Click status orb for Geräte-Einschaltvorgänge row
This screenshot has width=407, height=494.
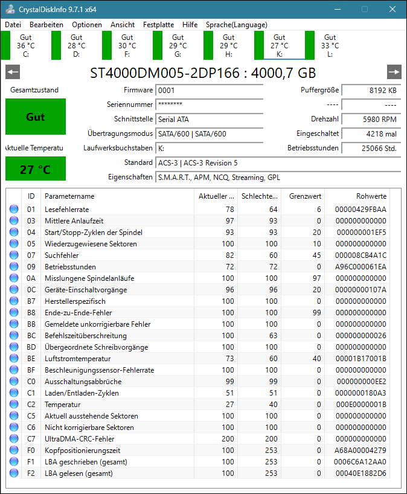click(x=14, y=289)
